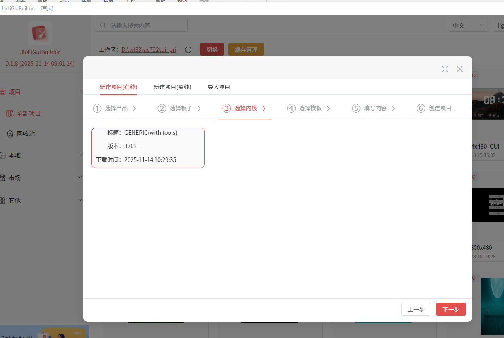This screenshot has height=338, width=504.
Task: Open 回收站 via its recycle bin icon
Action: 10,134
